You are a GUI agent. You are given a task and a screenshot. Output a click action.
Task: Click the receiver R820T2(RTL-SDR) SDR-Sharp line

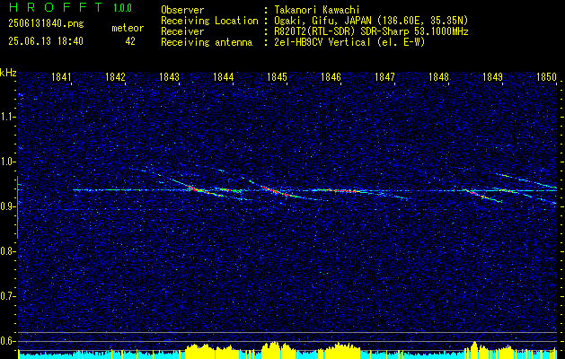(x=371, y=31)
